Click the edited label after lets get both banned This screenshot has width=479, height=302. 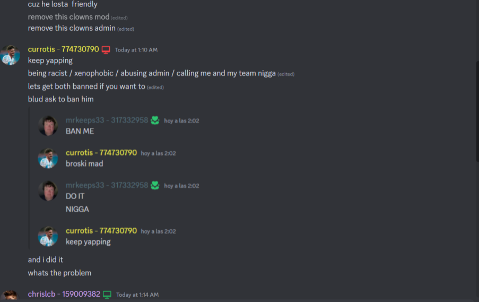pos(155,88)
